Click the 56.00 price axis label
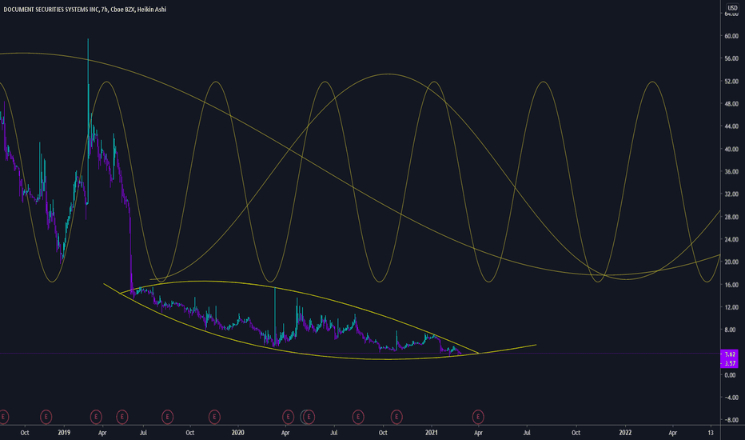This screenshot has width=745, height=440. pyautogui.click(x=731, y=58)
